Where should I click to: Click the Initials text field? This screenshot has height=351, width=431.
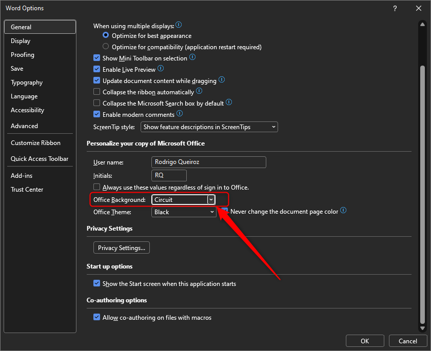[x=169, y=175]
